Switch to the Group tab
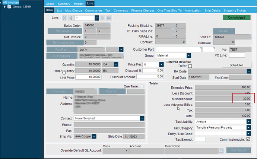Viewport: 257px width, 159px height. 50,4
